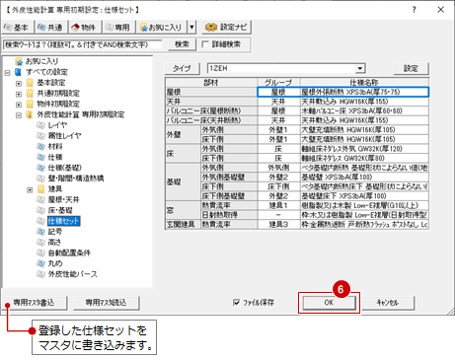Screen dimensions: 455x360
Task: Click the 物件初期設定 folder icon
Action: pos(30,104)
